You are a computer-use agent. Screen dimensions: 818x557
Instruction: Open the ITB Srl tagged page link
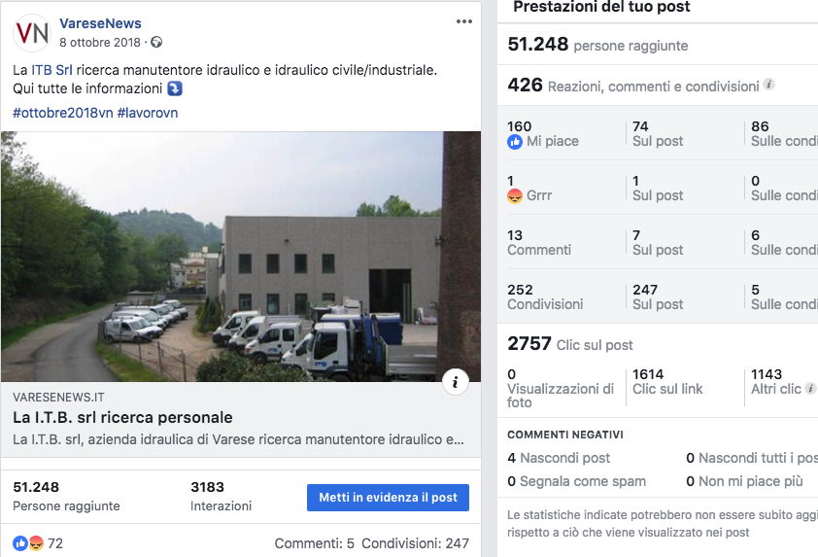coord(51,70)
